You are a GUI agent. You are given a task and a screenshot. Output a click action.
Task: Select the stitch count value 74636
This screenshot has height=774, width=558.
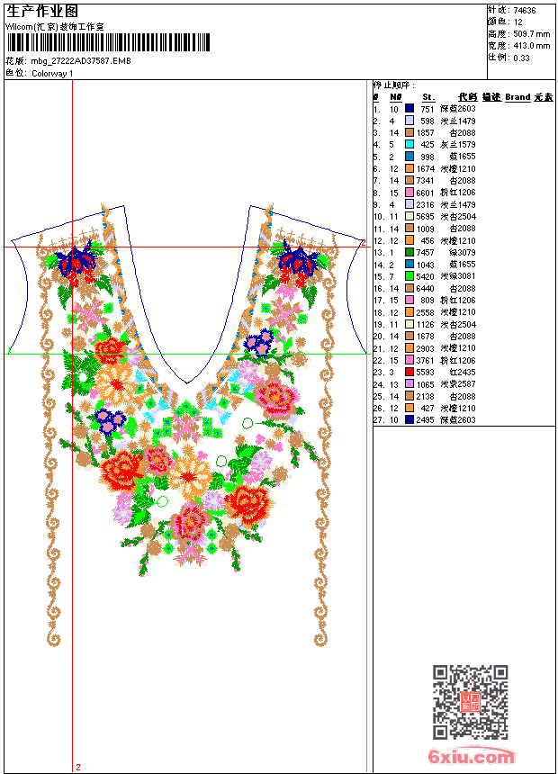coord(525,11)
